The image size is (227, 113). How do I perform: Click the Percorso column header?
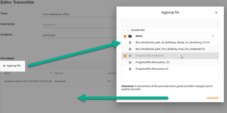pyautogui.click(x=59, y=73)
